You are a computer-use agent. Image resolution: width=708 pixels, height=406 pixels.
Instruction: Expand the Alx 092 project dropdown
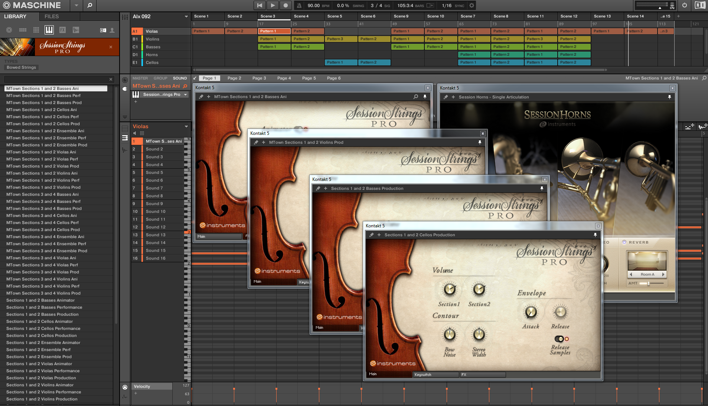(x=186, y=17)
